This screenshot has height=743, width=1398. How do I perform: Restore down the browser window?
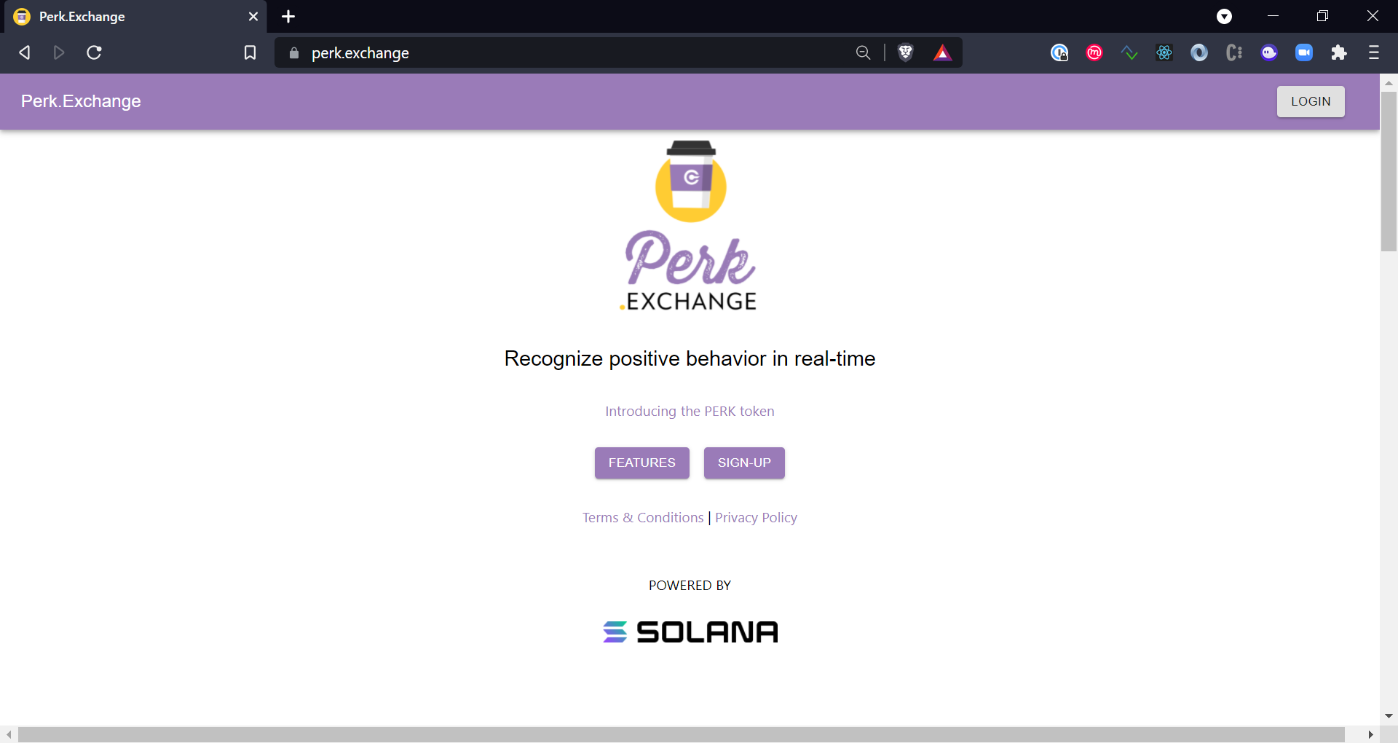(x=1322, y=16)
